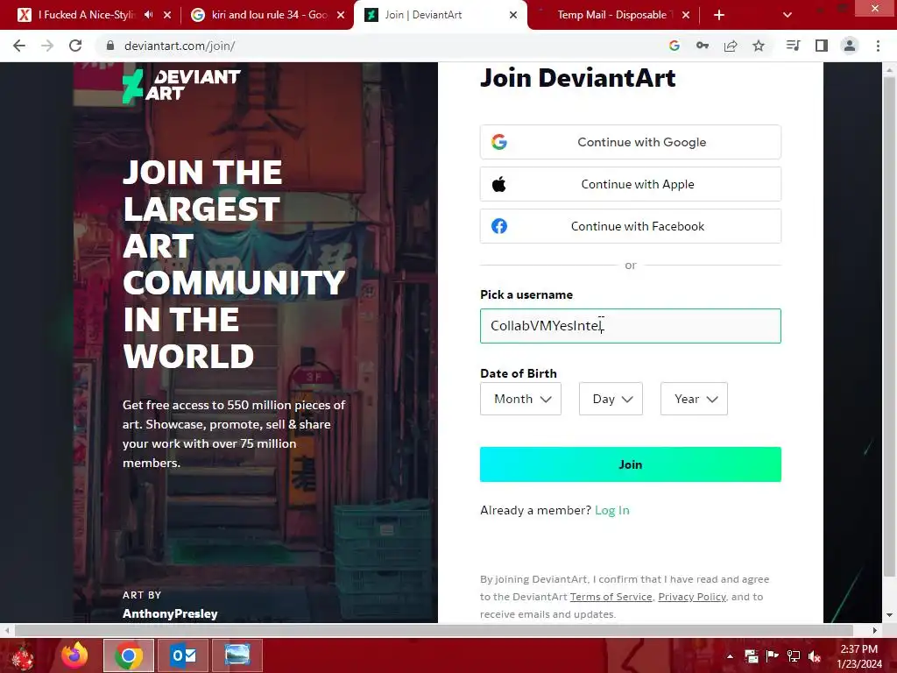Continue with Facebook sign-up
Image resolution: width=897 pixels, height=673 pixels.
631,226
